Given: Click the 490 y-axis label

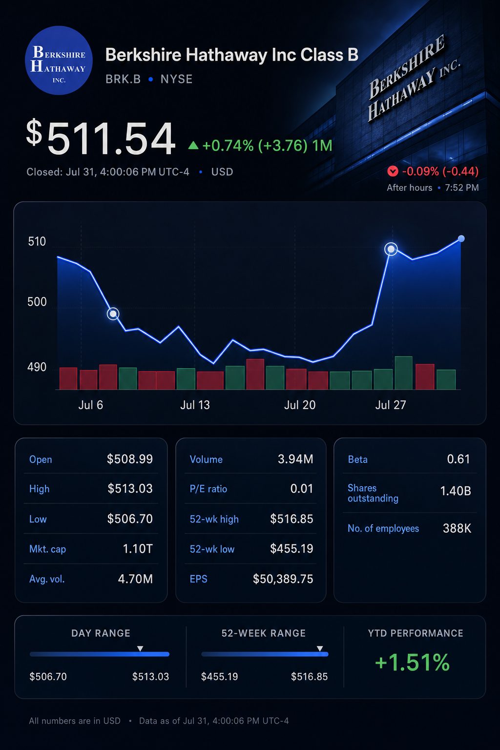Looking at the screenshot, I should pos(37,367).
